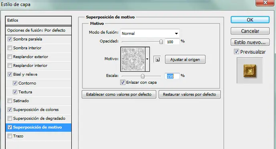Enable the Resplandor exterior checkbox
The image size is (276, 149).
[x=10, y=56]
